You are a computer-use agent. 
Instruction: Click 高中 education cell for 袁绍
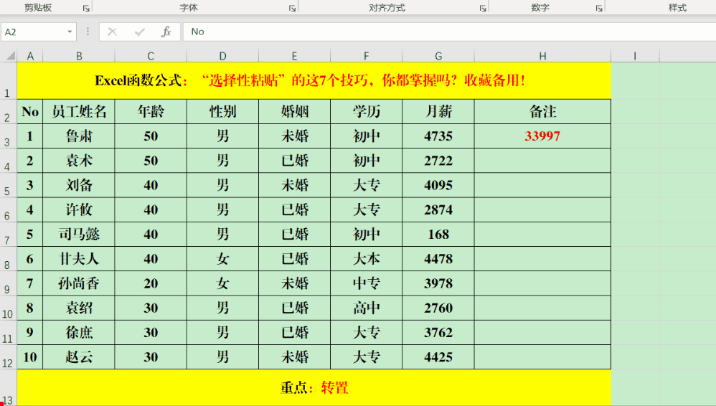coord(366,308)
